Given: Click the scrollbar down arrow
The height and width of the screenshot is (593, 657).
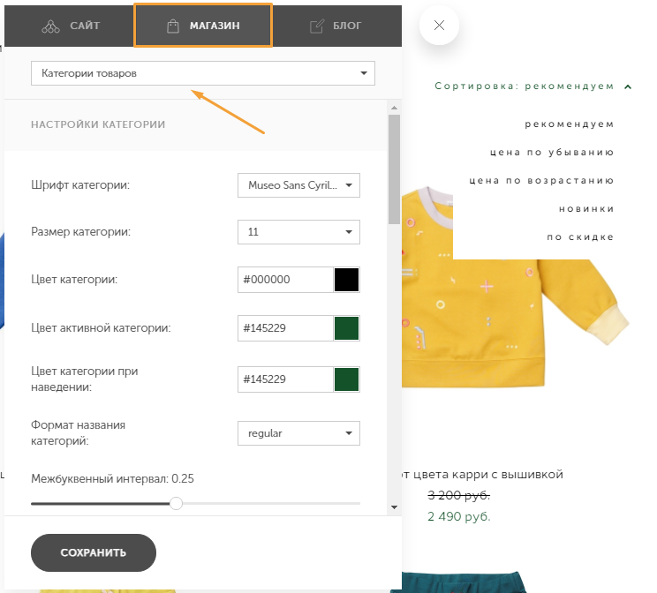Looking at the screenshot, I should click(x=394, y=507).
